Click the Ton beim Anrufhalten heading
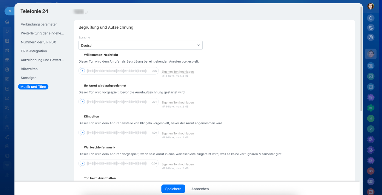The width and height of the screenshot is (382, 195). [100, 178]
